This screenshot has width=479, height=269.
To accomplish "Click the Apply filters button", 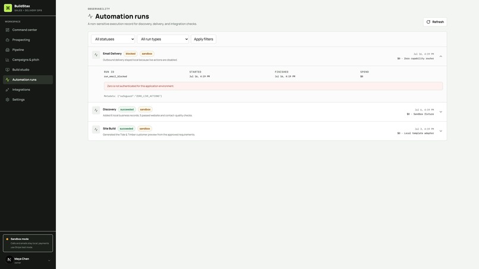I will [203, 39].
